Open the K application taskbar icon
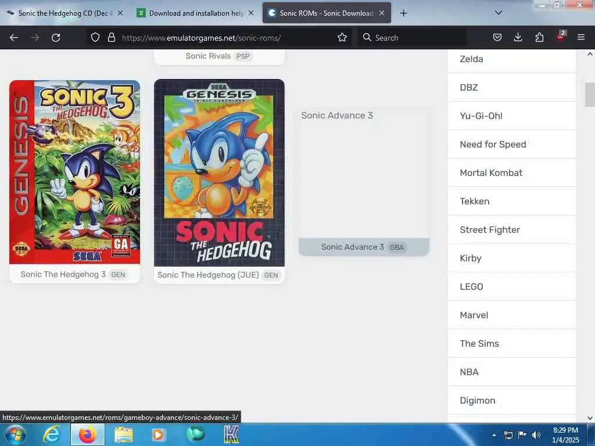Viewport: 595px width, 446px height. (x=231, y=434)
